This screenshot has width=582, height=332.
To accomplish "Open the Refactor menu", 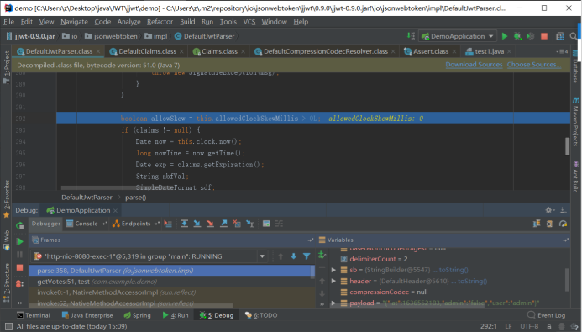I will point(160,22).
